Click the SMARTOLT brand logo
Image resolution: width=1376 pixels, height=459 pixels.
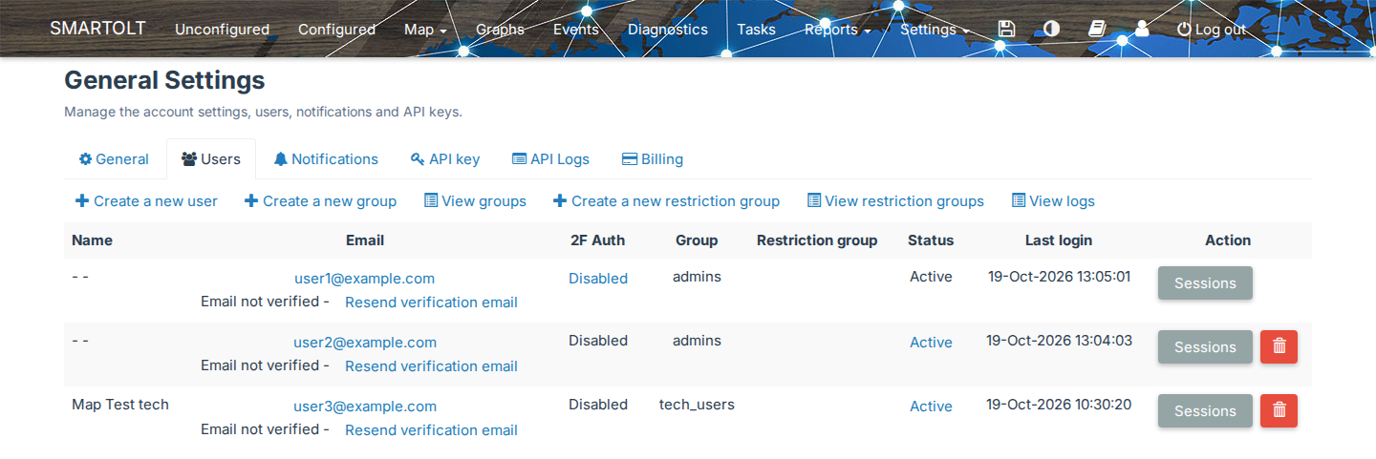[97, 28]
